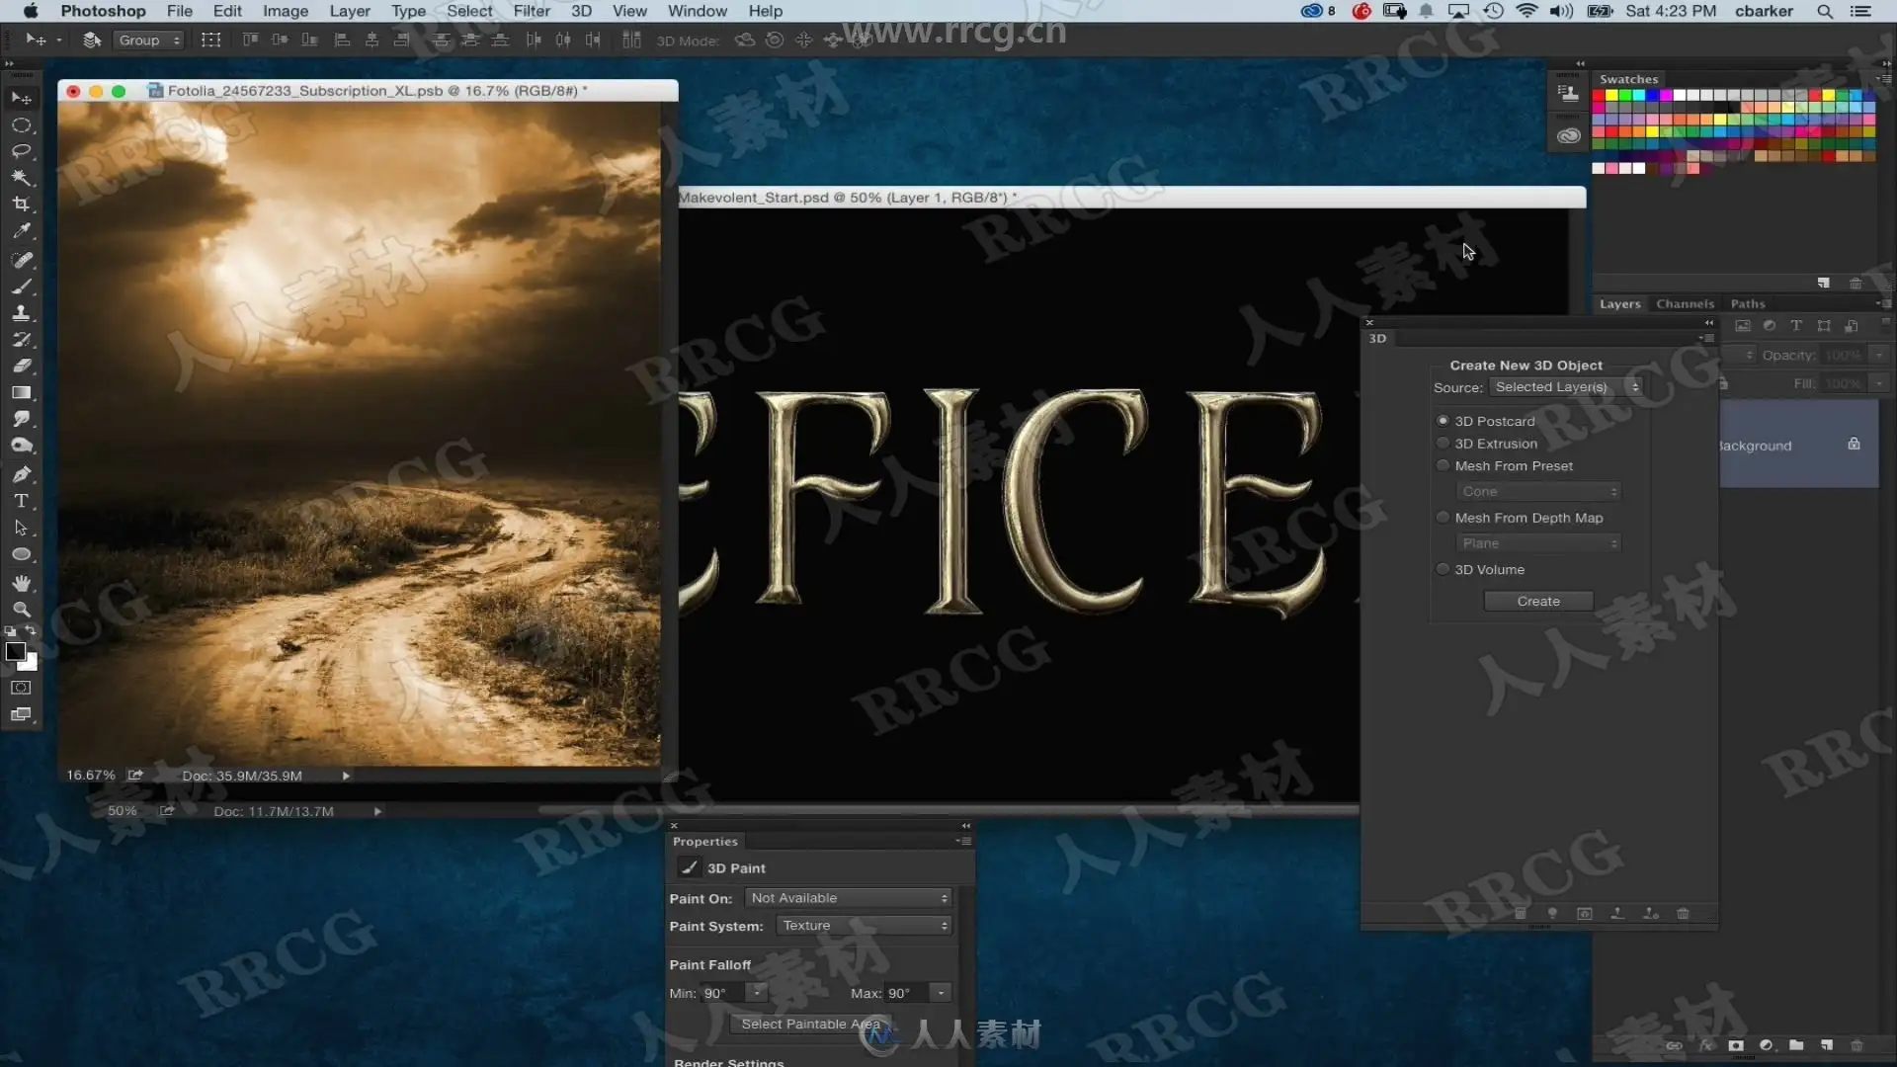Select the Crop tool
This screenshot has height=1067, width=1897.
pos(21,205)
